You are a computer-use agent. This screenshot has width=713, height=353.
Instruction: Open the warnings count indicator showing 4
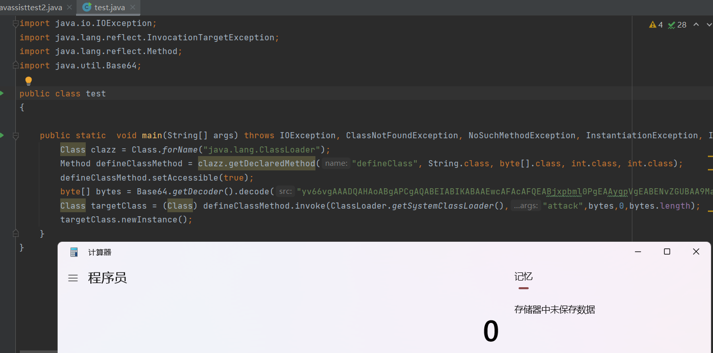point(656,24)
